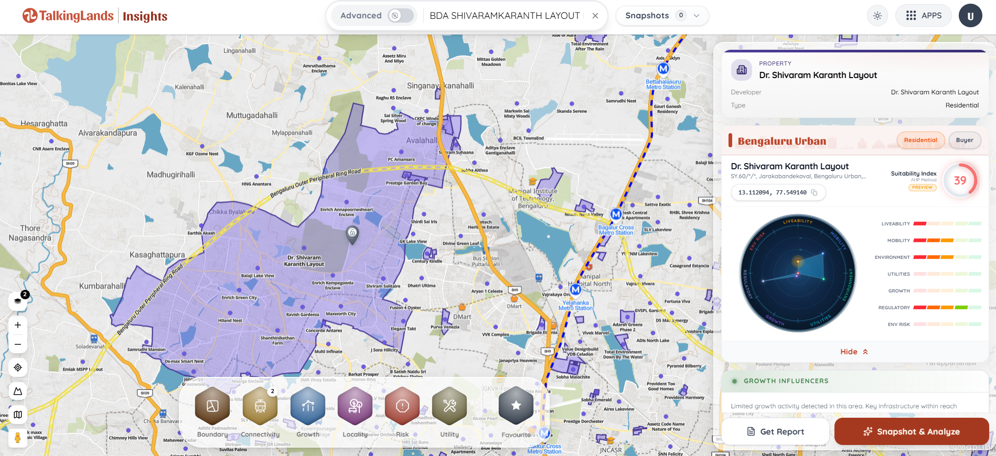Select the Boundary hexagon icon
This screenshot has height=456, width=996.
212,406
